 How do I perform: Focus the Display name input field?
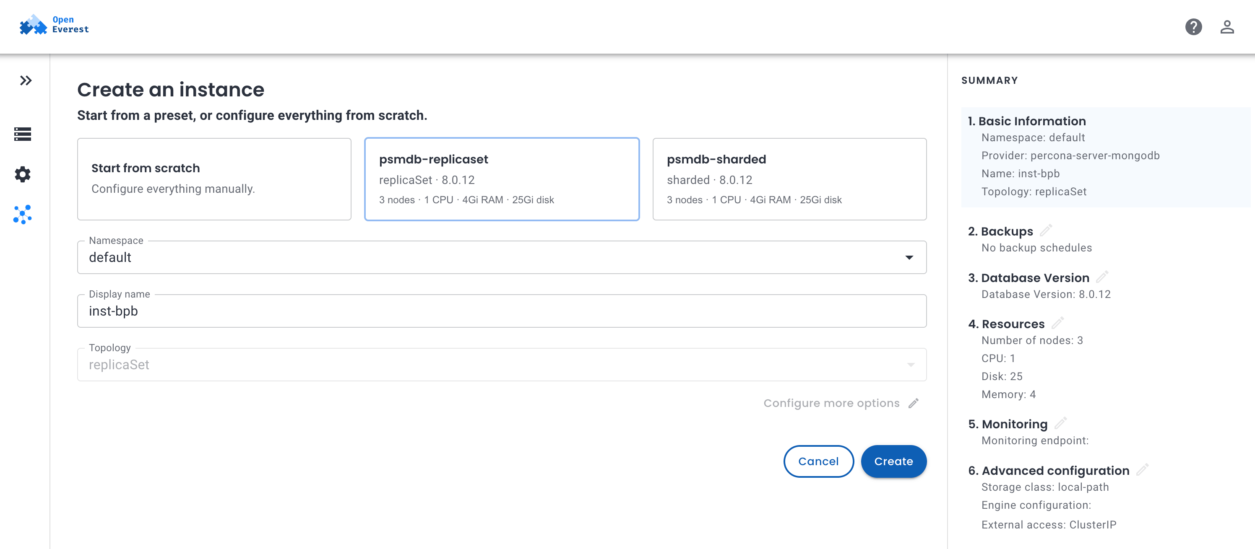pos(502,311)
